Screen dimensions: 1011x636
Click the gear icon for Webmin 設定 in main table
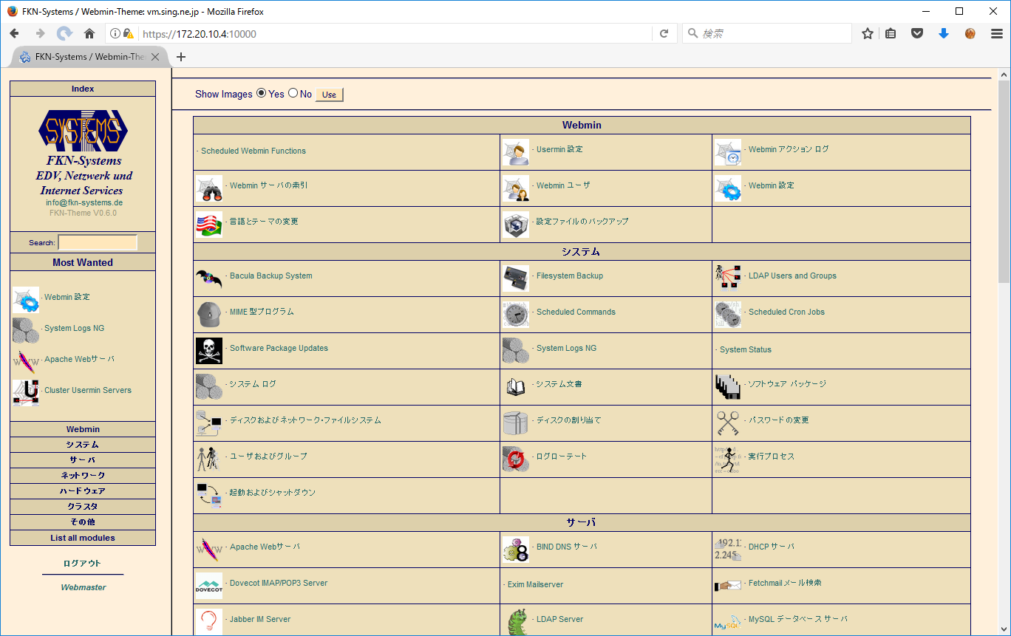click(728, 188)
